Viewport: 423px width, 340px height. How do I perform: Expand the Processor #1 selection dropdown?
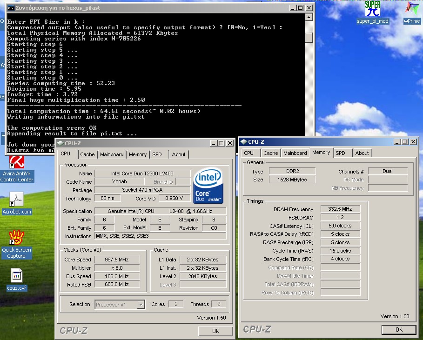141,305
